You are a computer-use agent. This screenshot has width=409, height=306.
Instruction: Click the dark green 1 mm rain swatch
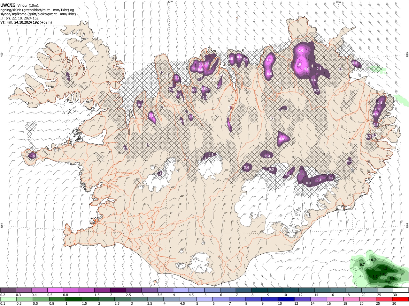pyautogui.click(x=73, y=299)
